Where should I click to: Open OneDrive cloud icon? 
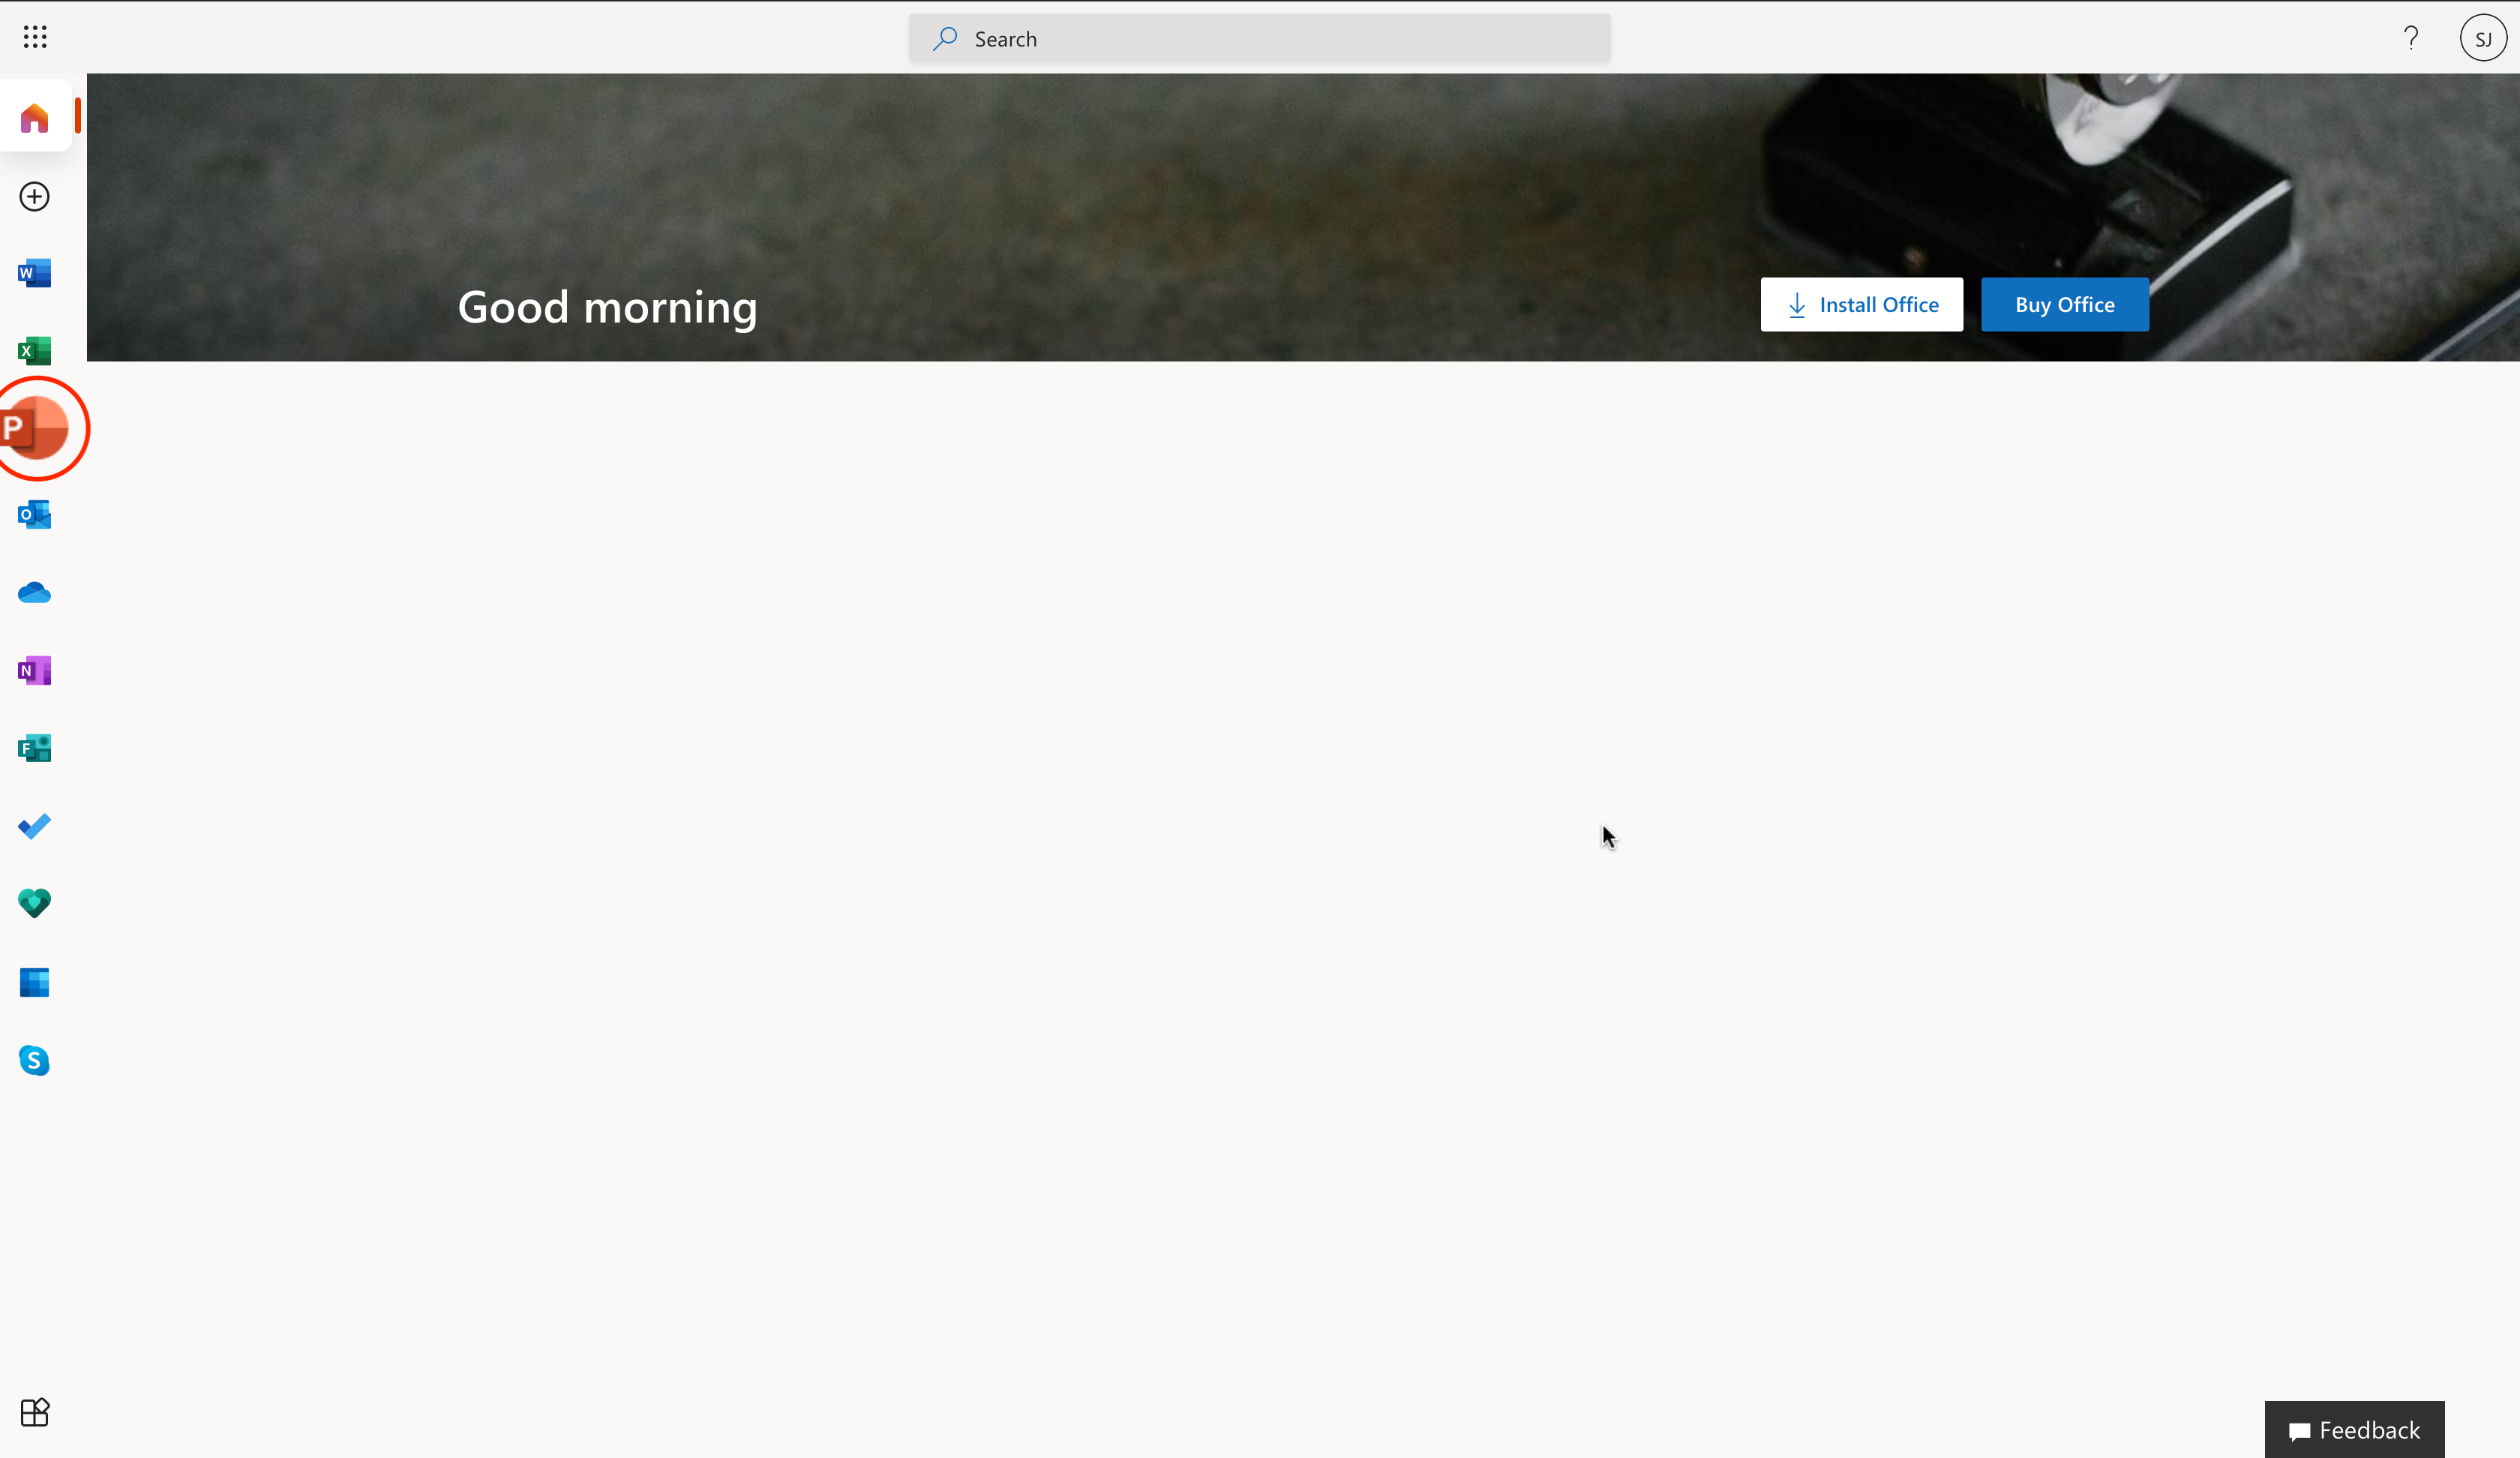[35, 593]
